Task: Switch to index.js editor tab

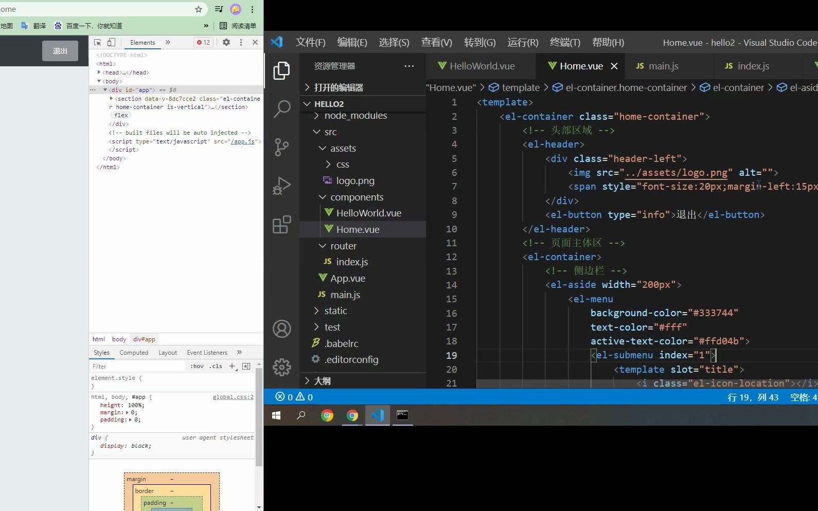Action: (x=753, y=66)
